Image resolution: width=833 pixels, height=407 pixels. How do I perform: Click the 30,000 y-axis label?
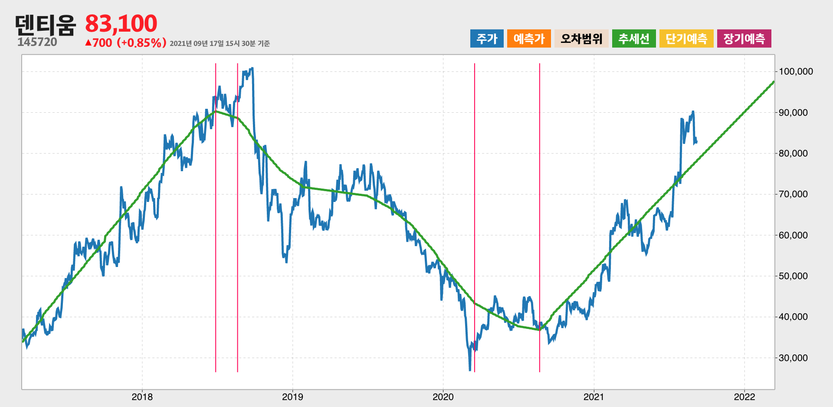pyautogui.click(x=794, y=358)
